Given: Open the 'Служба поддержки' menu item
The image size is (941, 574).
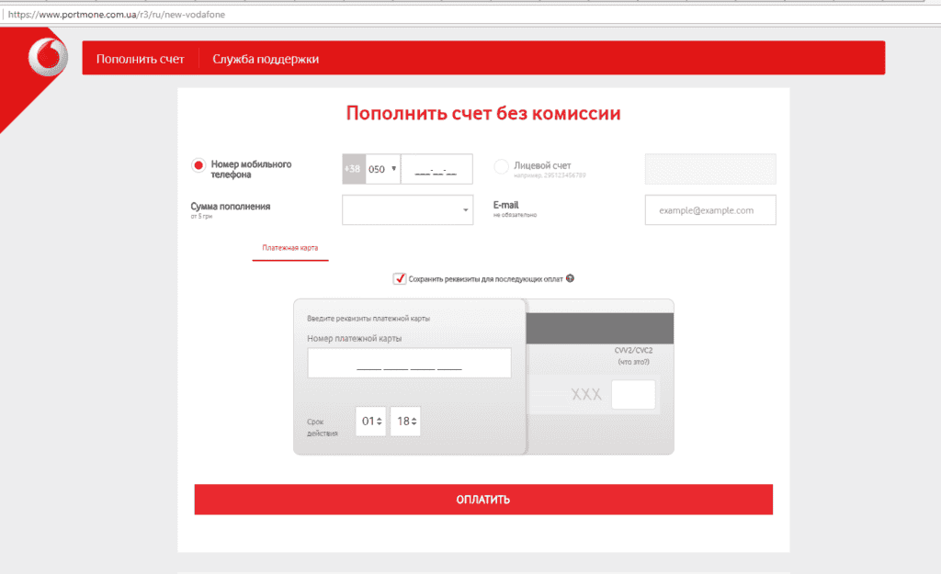Looking at the screenshot, I should [x=266, y=57].
